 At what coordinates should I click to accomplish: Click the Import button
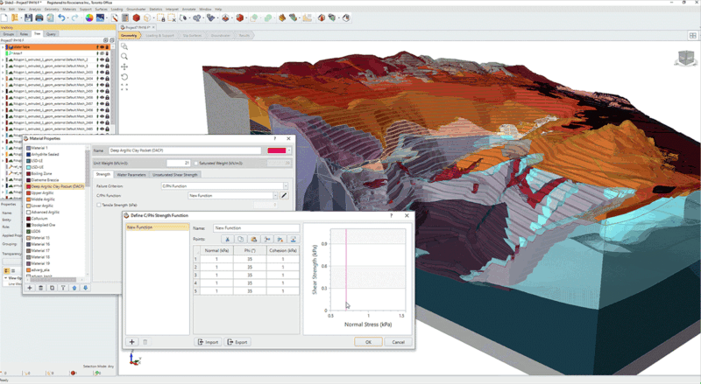tap(208, 342)
